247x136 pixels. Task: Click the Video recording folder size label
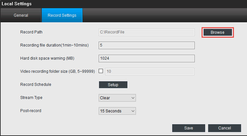[58, 71]
